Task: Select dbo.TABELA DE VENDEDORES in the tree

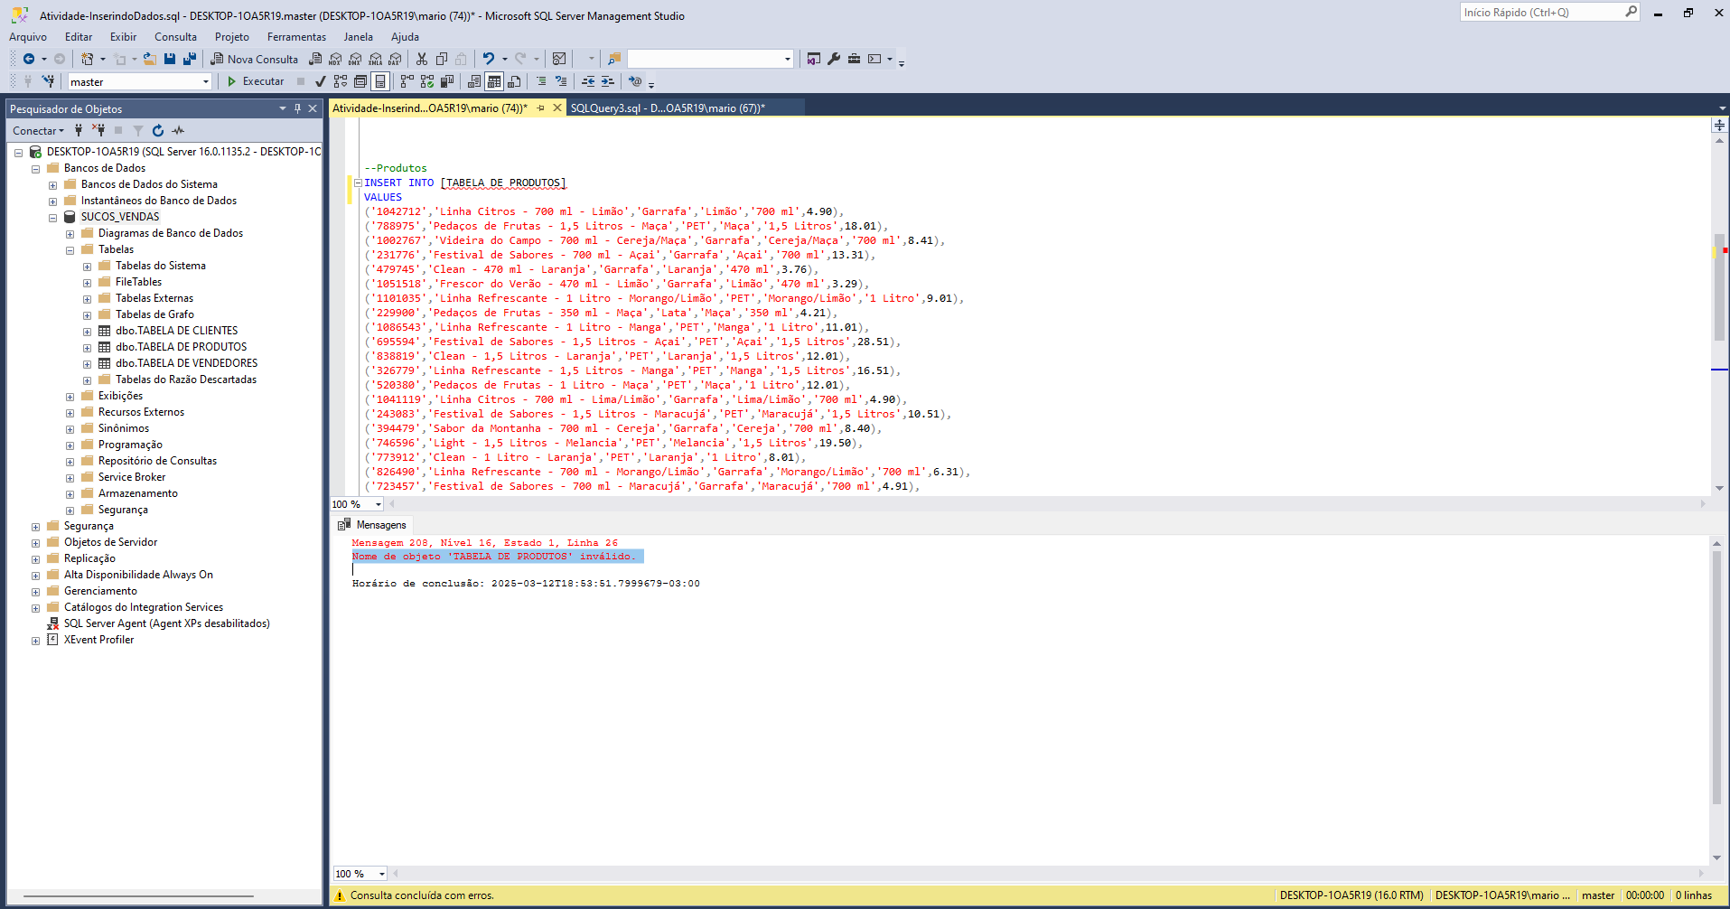Action: point(186,363)
